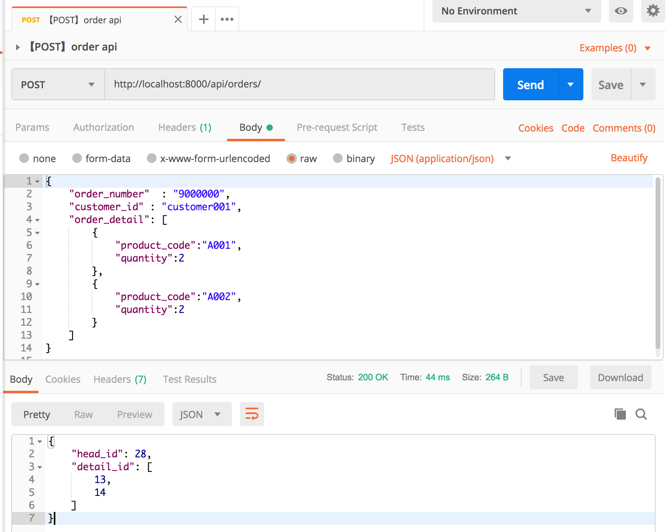The height and width of the screenshot is (532, 666).
Task: Close the order api request tab
Action: coord(178,19)
